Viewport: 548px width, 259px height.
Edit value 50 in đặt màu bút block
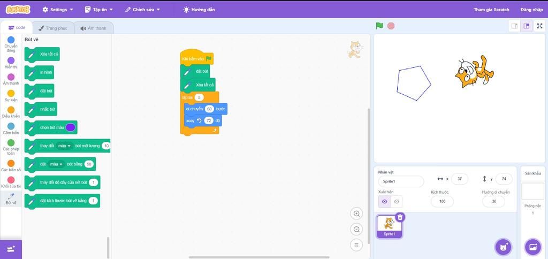tap(89, 164)
